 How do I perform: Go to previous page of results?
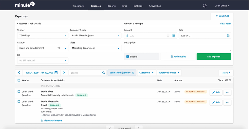pyautogui.click(x=110, y=128)
